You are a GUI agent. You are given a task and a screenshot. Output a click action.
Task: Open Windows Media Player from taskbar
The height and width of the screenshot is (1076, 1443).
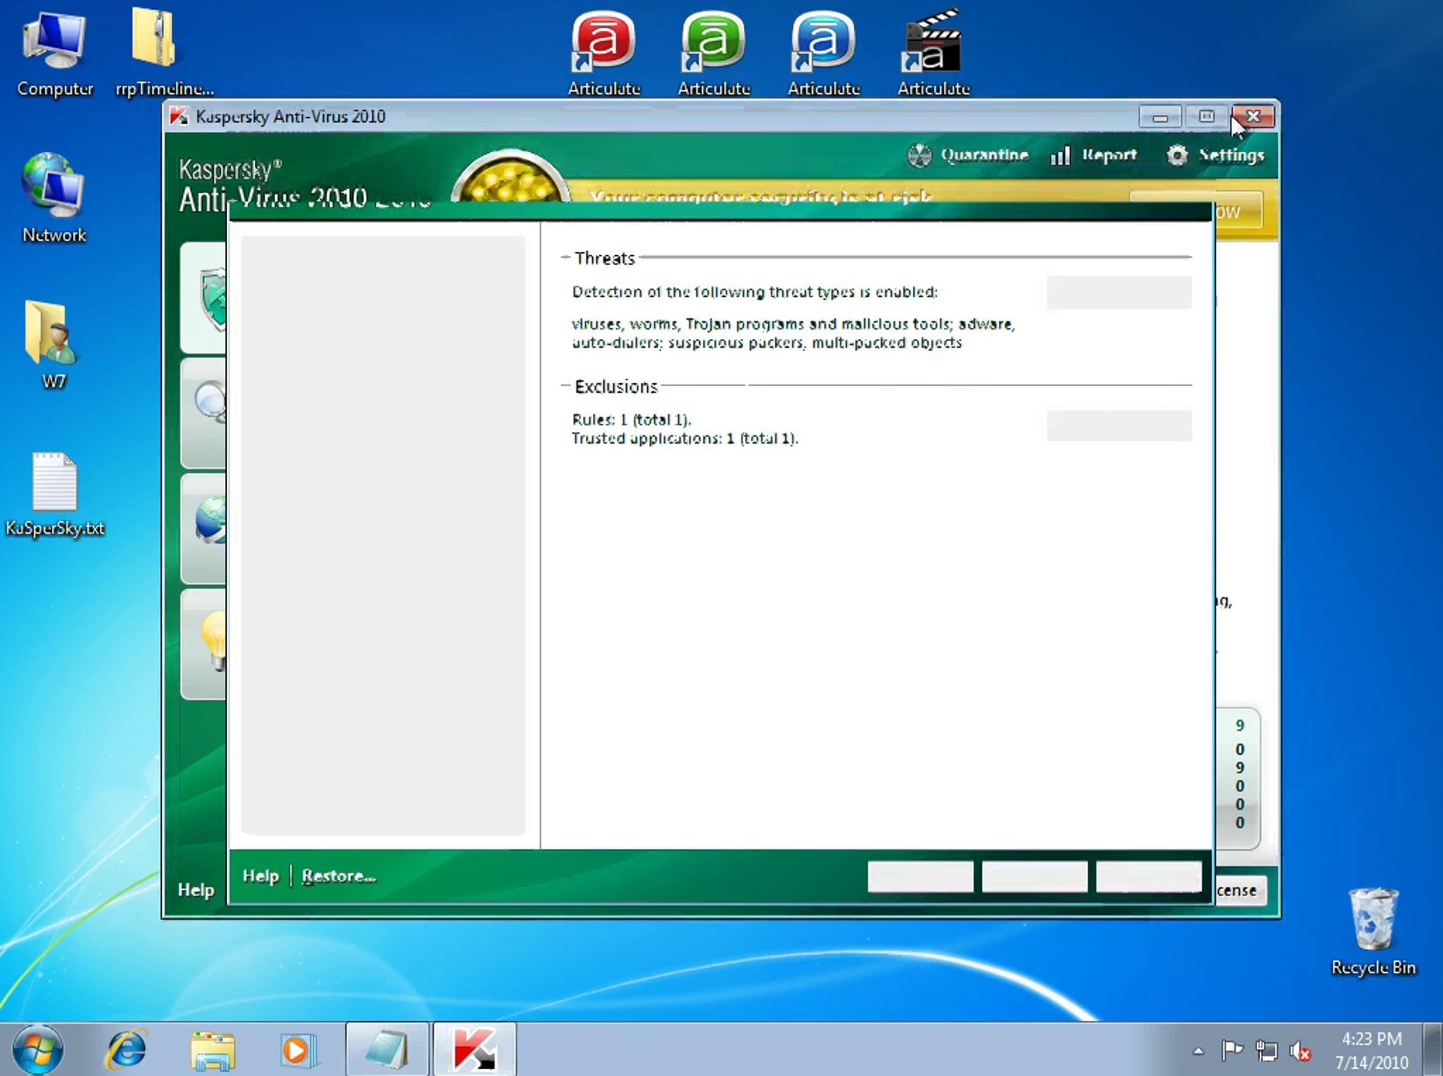pos(298,1048)
